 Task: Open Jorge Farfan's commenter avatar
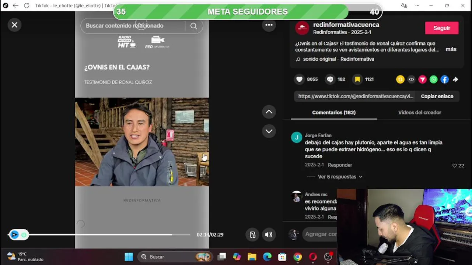[297, 138]
